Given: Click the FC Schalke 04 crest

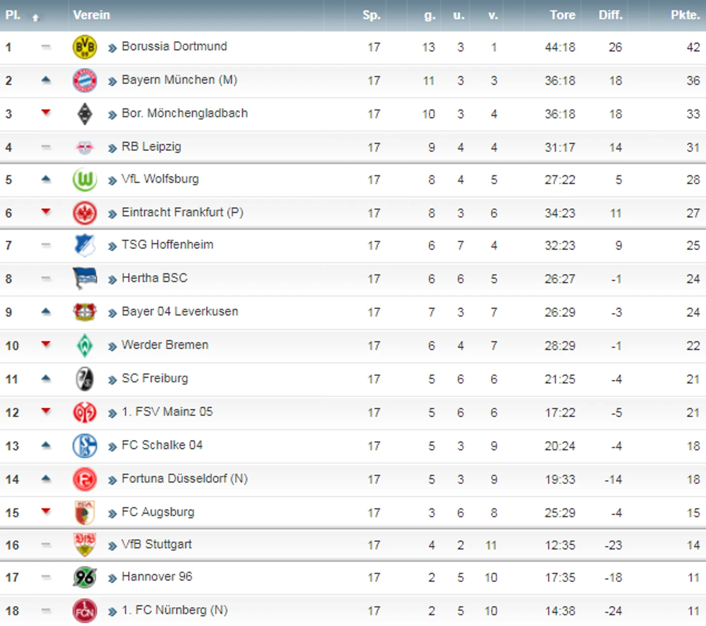Looking at the screenshot, I should click(x=85, y=446).
